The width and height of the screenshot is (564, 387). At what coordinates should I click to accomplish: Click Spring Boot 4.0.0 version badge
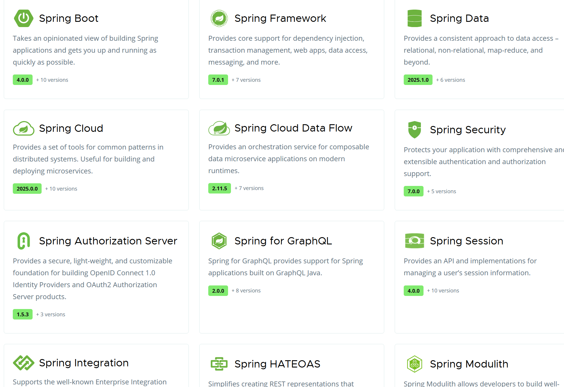click(x=23, y=80)
